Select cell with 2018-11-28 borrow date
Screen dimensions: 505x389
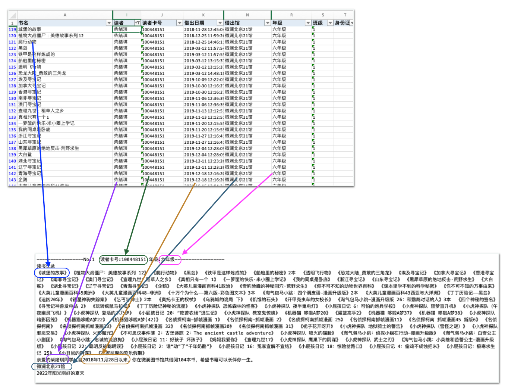(x=203, y=29)
